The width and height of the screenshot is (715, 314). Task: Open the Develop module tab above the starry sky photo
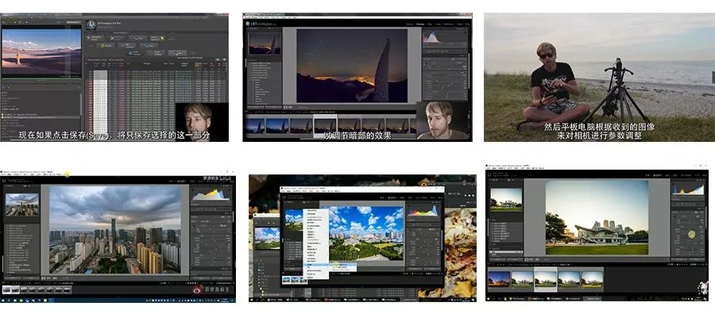(x=420, y=23)
